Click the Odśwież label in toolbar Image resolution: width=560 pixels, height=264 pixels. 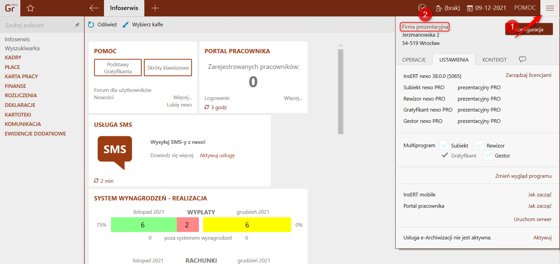[x=107, y=25]
